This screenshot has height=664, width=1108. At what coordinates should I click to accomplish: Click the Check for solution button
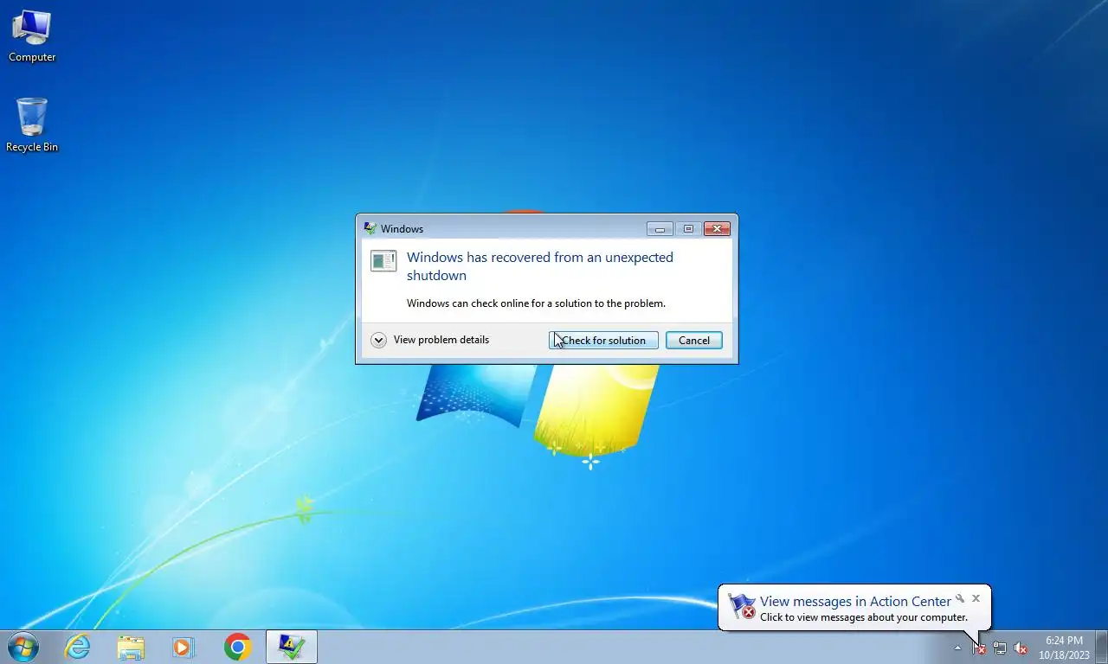603,341
